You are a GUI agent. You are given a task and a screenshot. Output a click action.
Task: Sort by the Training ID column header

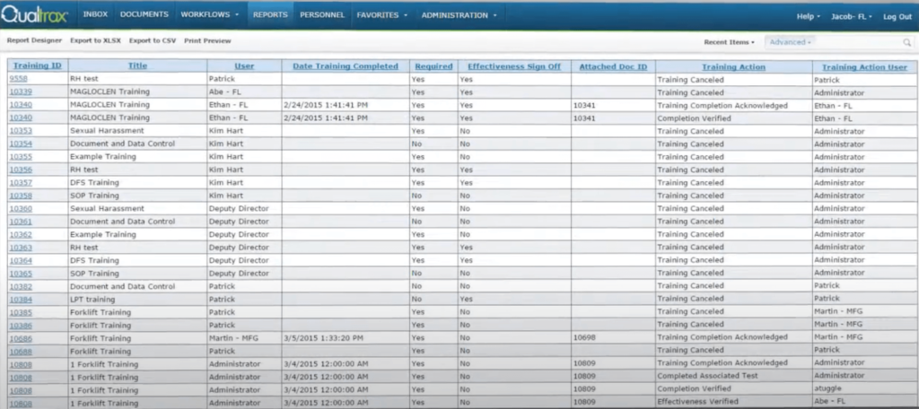pos(38,66)
